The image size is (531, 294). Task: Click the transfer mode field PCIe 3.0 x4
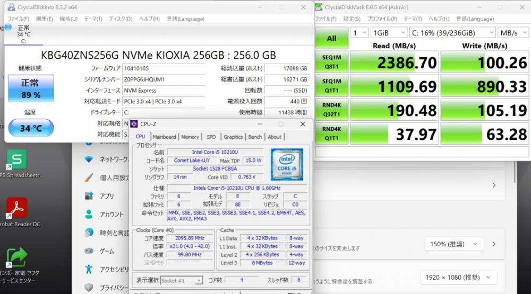pyautogui.click(x=164, y=101)
